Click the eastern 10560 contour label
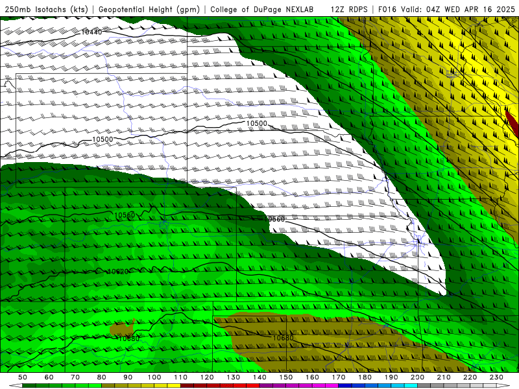Viewport: 519px width, 389px height. tap(274, 219)
